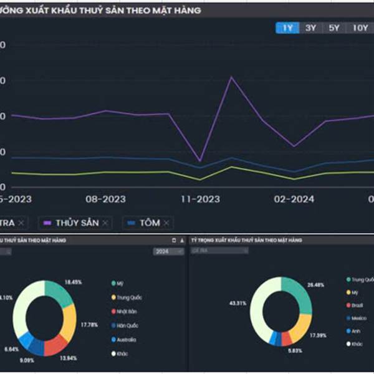The image size is (374, 374).
Task: Toggle Mỹ legend in right donut chart
Action: 352,292
